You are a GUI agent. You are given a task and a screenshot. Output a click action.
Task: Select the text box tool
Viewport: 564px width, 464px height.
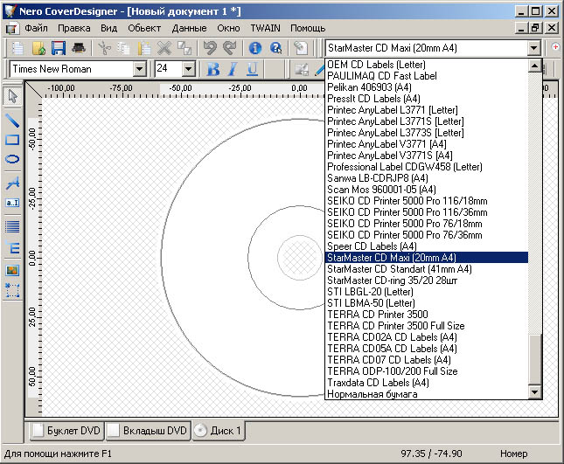pyautogui.click(x=12, y=203)
